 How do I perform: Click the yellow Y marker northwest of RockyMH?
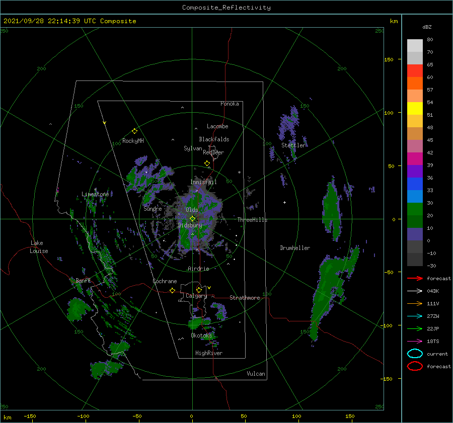click(x=105, y=123)
